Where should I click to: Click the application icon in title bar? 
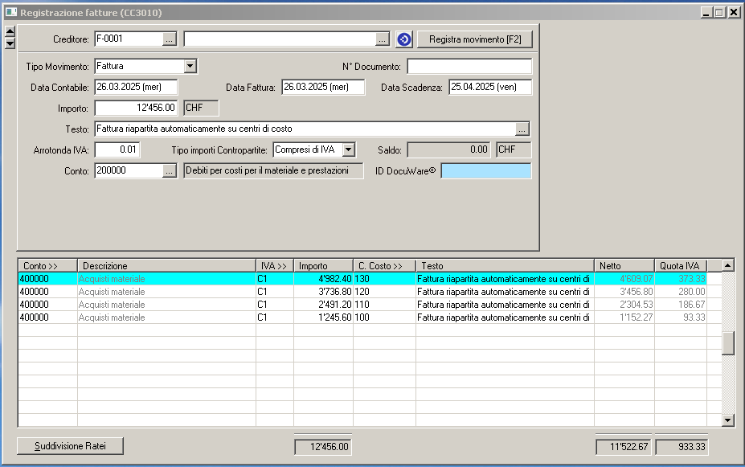coord(10,12)
